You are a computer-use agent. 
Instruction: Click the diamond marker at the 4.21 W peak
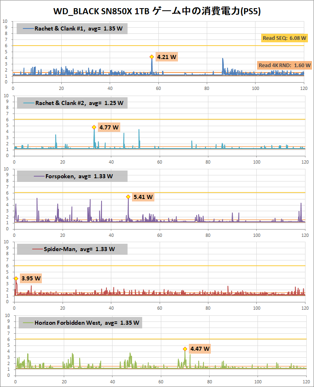(x=152, y=57)
